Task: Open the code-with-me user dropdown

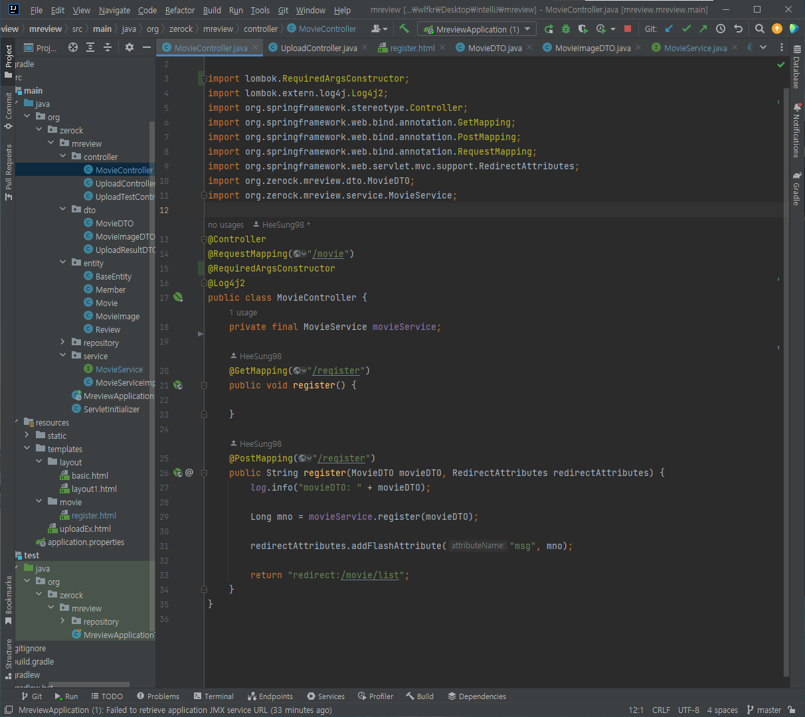Action: (379, 29)
